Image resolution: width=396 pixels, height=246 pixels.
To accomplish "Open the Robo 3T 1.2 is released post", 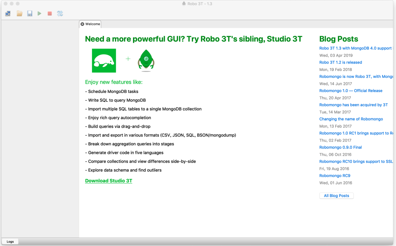I will click(x=340, y=62).
